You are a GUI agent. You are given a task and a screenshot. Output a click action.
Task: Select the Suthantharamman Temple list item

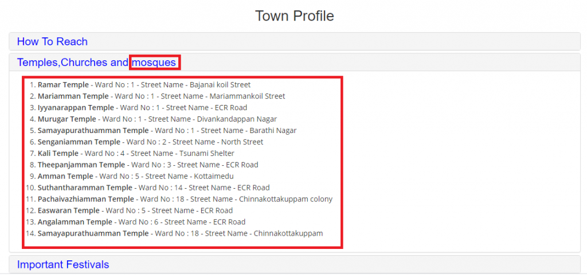point(154,188)
